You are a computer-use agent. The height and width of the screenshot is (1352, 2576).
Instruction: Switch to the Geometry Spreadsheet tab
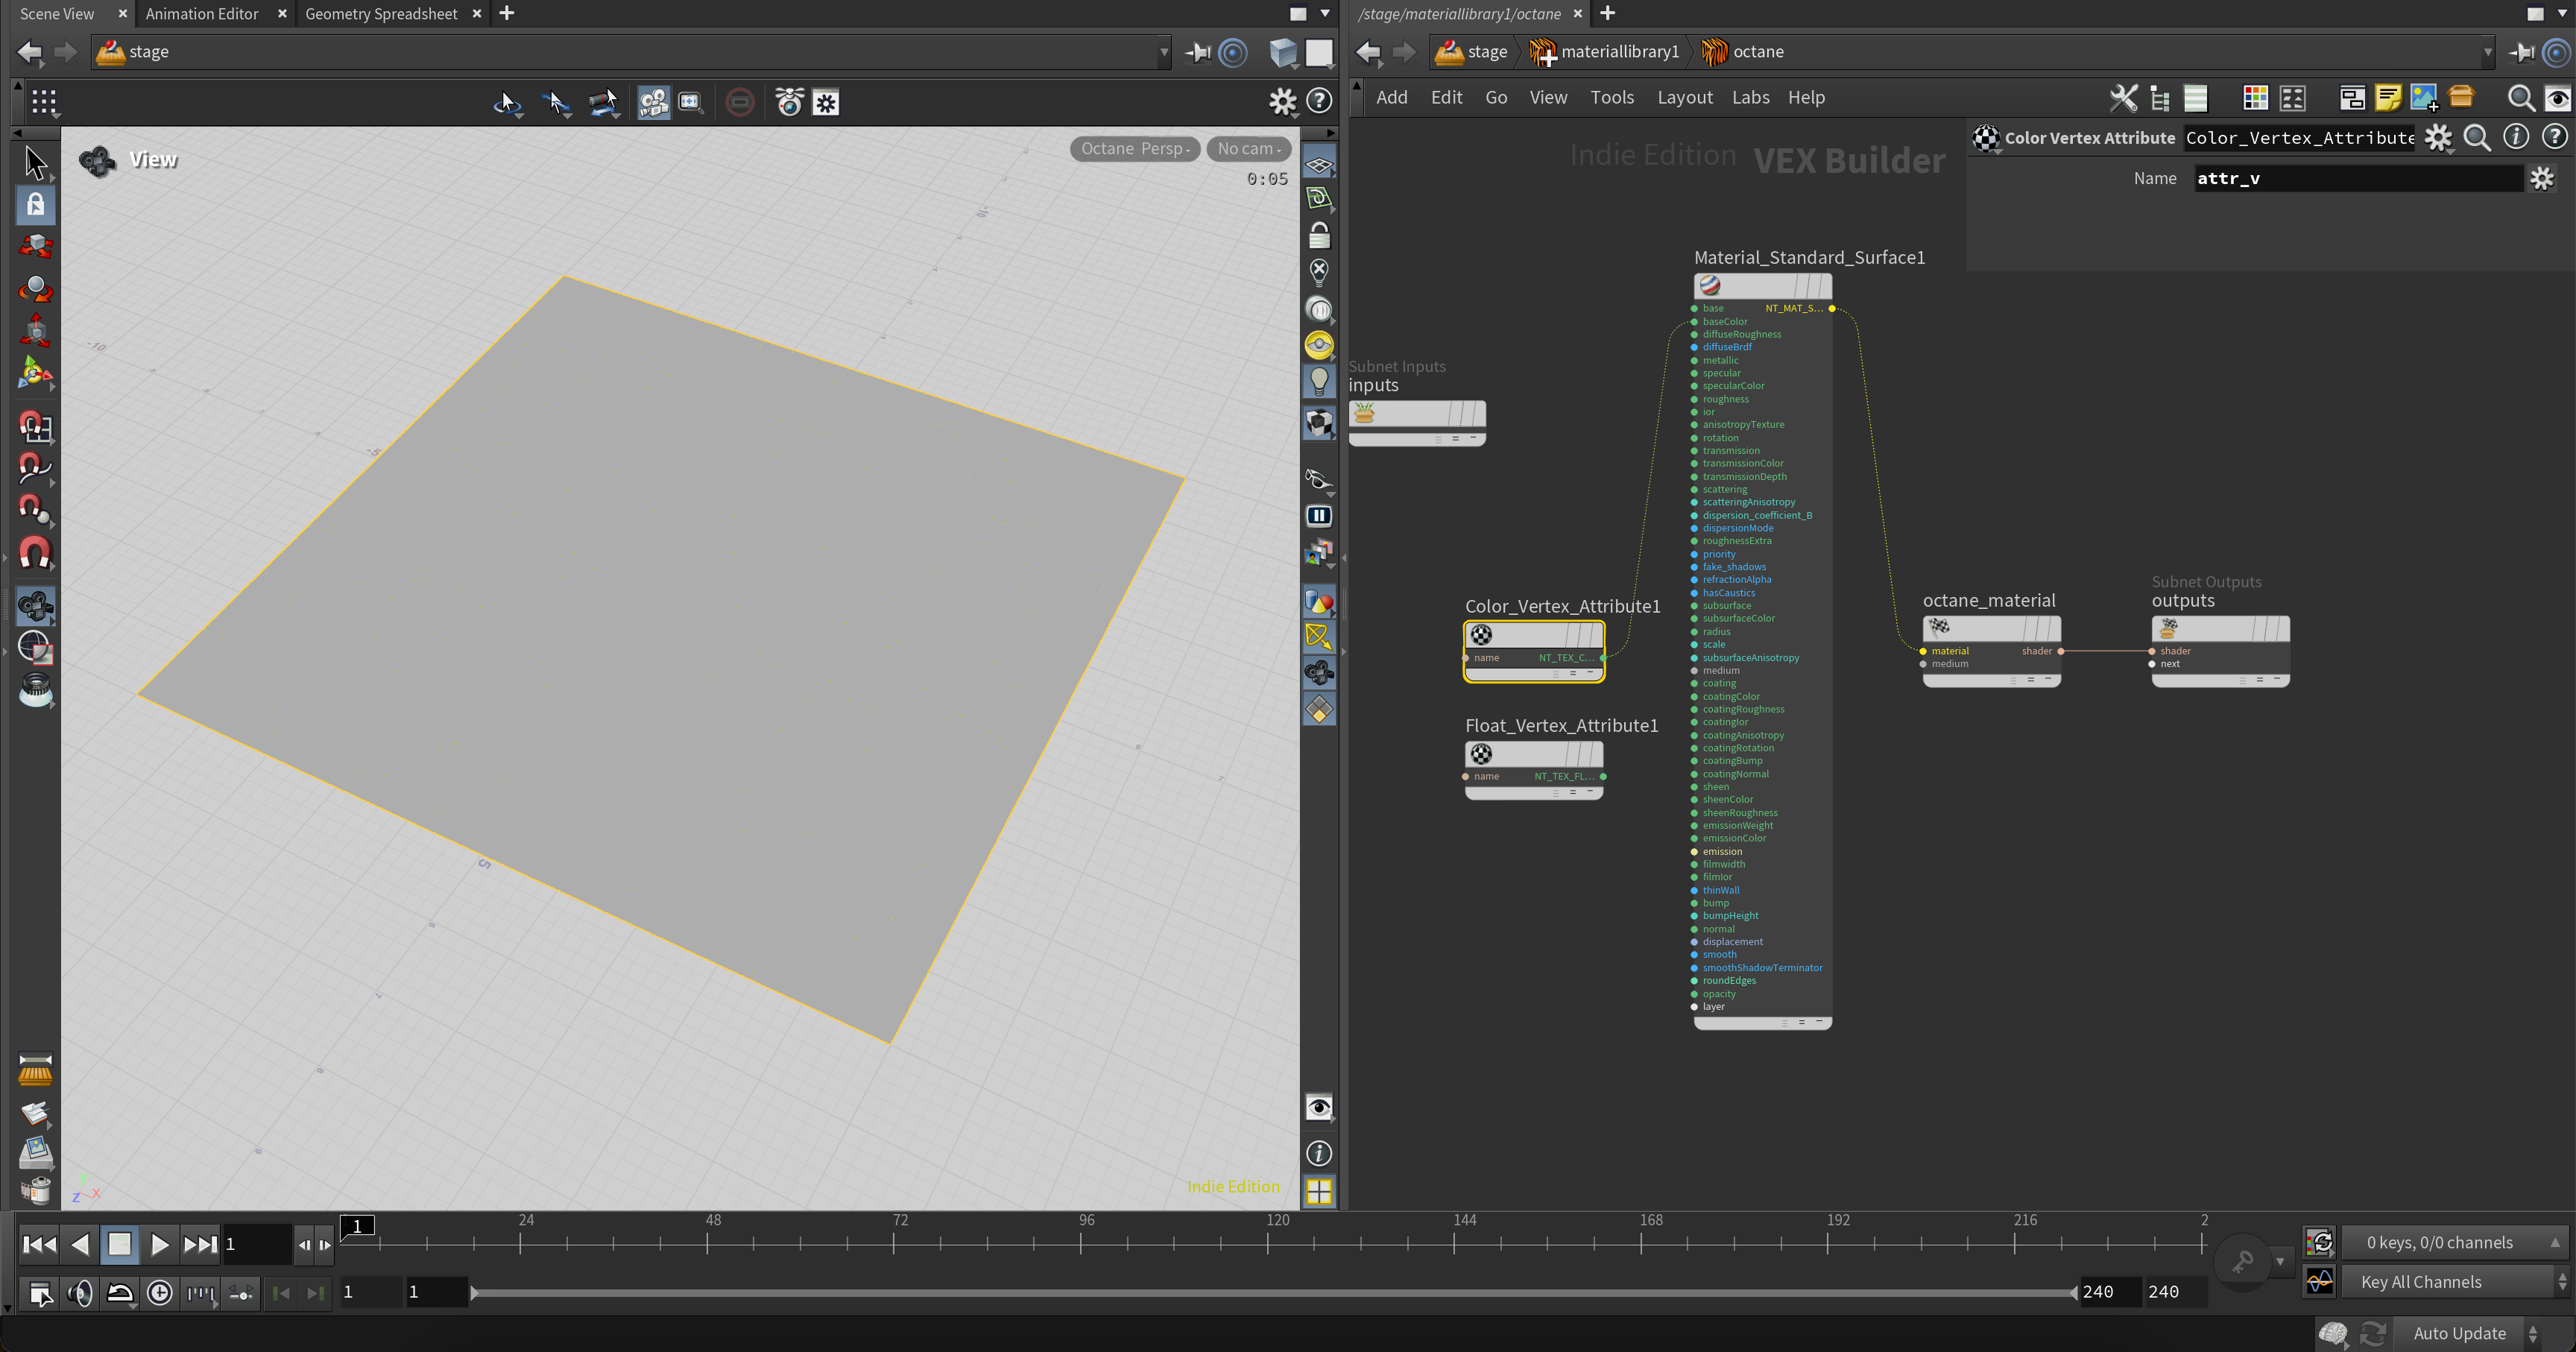(x=381, y=14)
